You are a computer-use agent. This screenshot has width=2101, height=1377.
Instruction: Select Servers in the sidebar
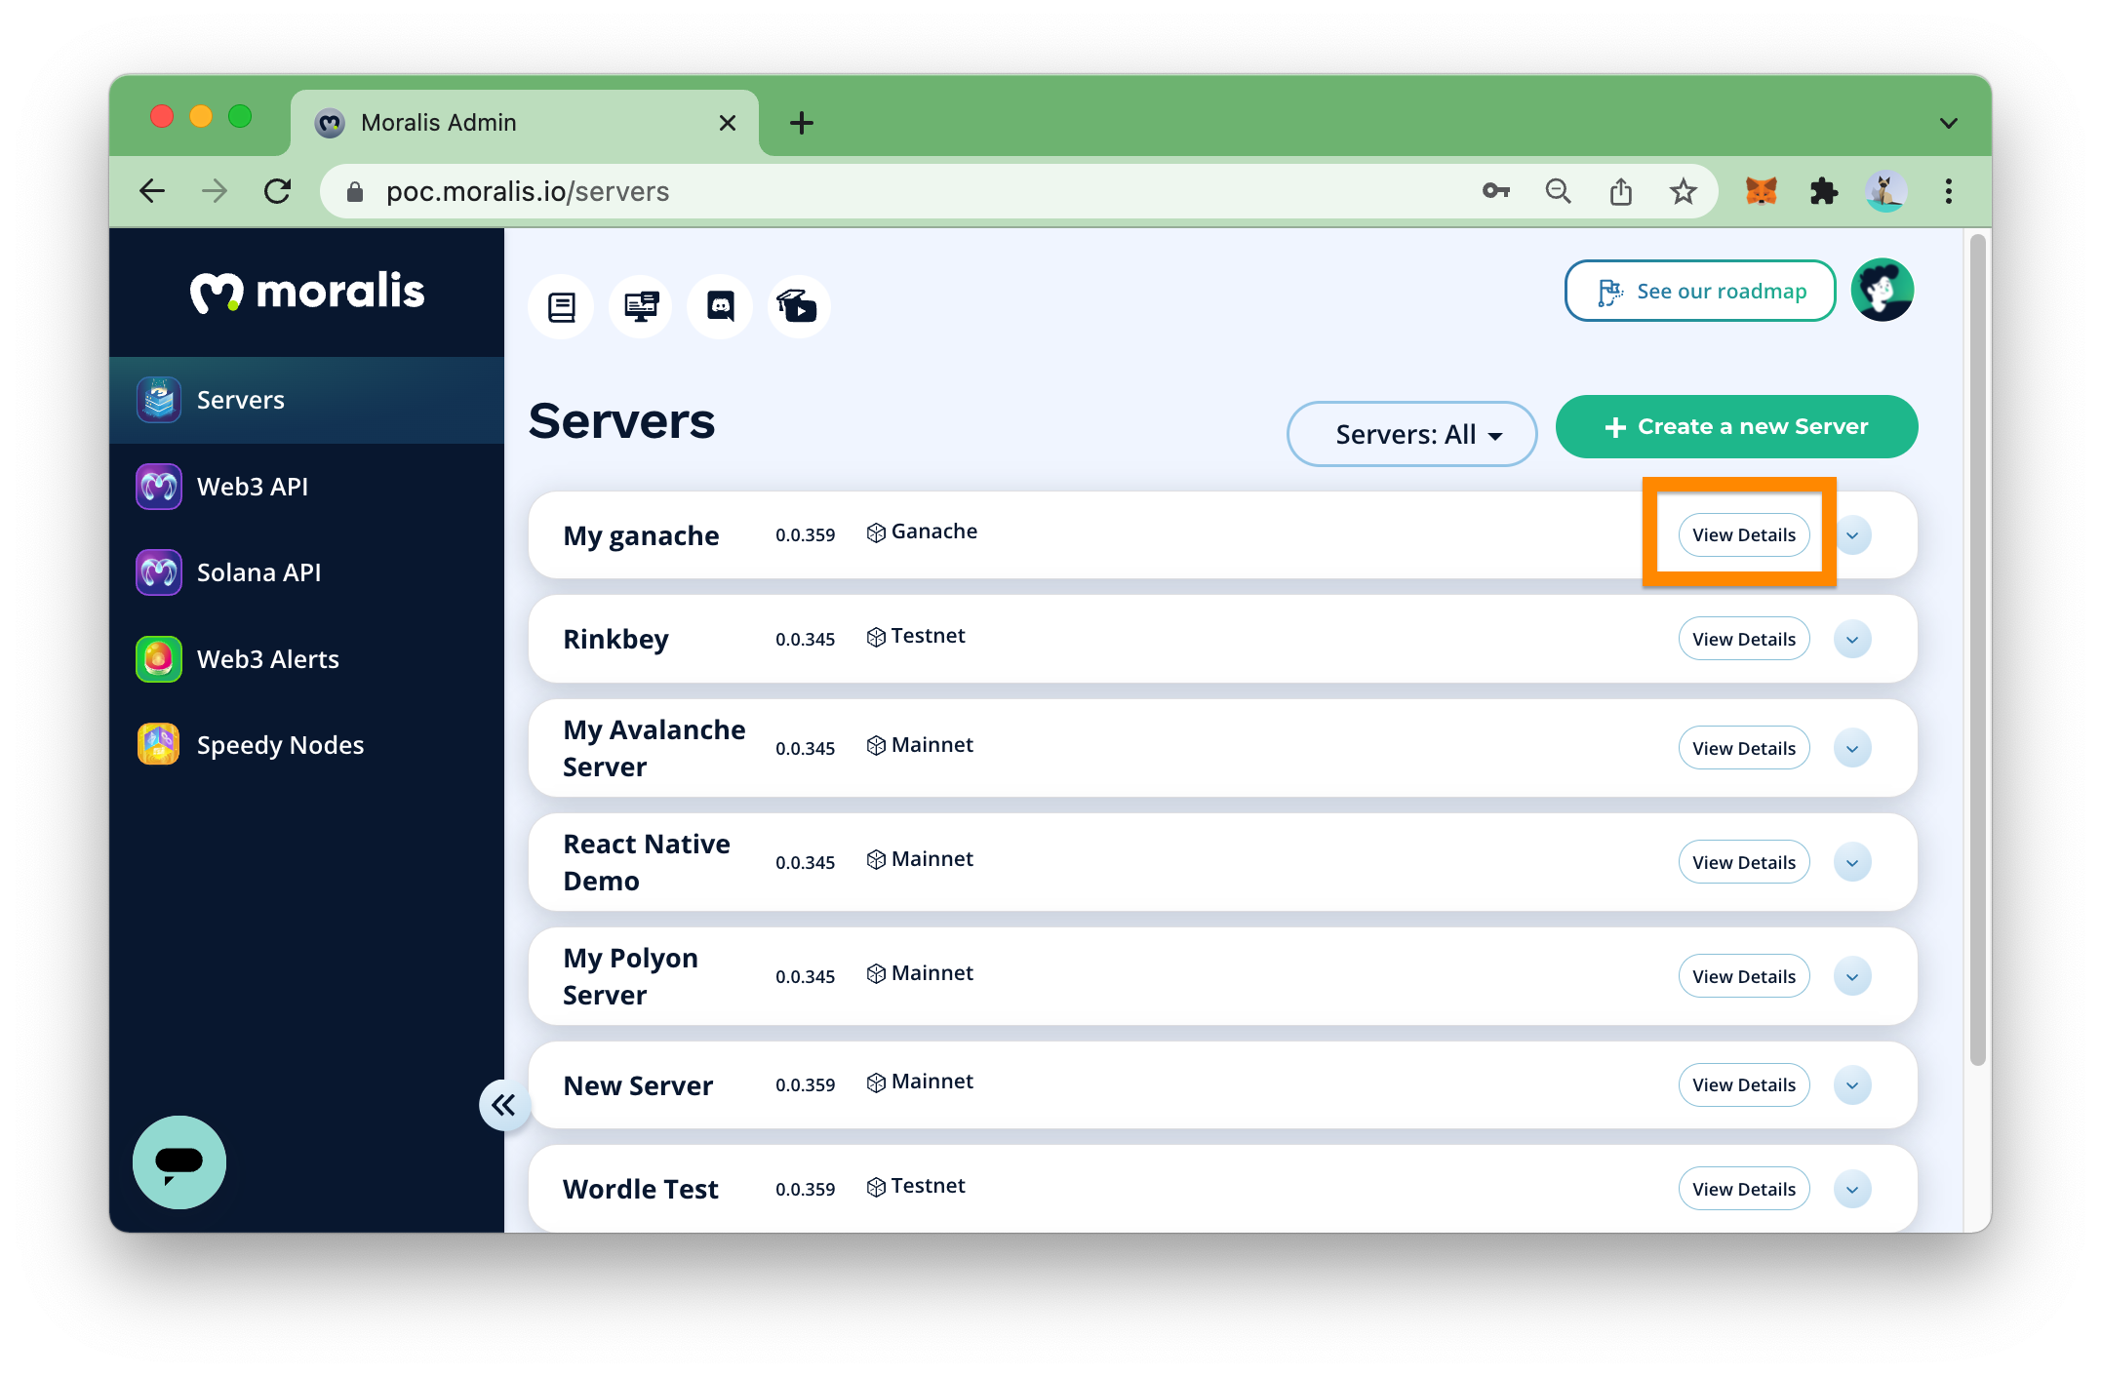pyautogui.click(x=307, y=400)
